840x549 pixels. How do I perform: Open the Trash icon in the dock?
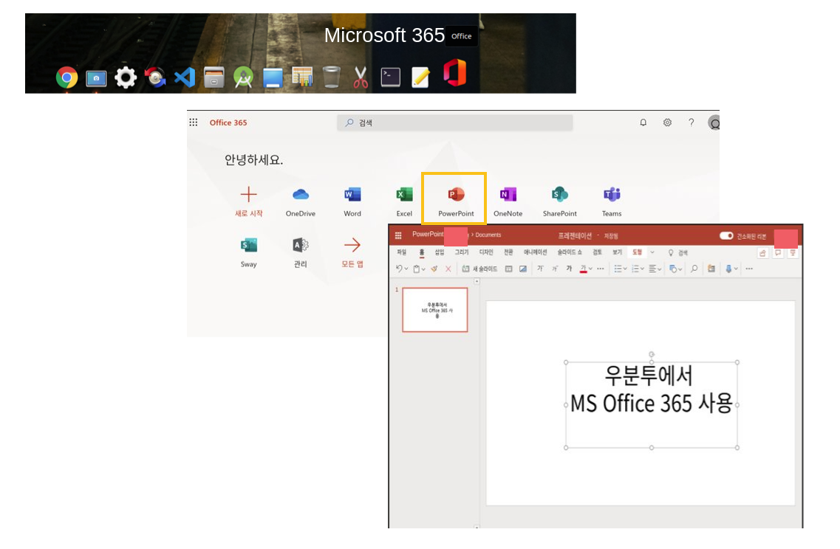(332, 77)
